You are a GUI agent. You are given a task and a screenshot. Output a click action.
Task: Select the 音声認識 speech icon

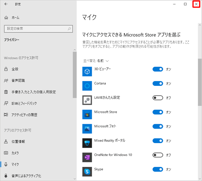6,81
